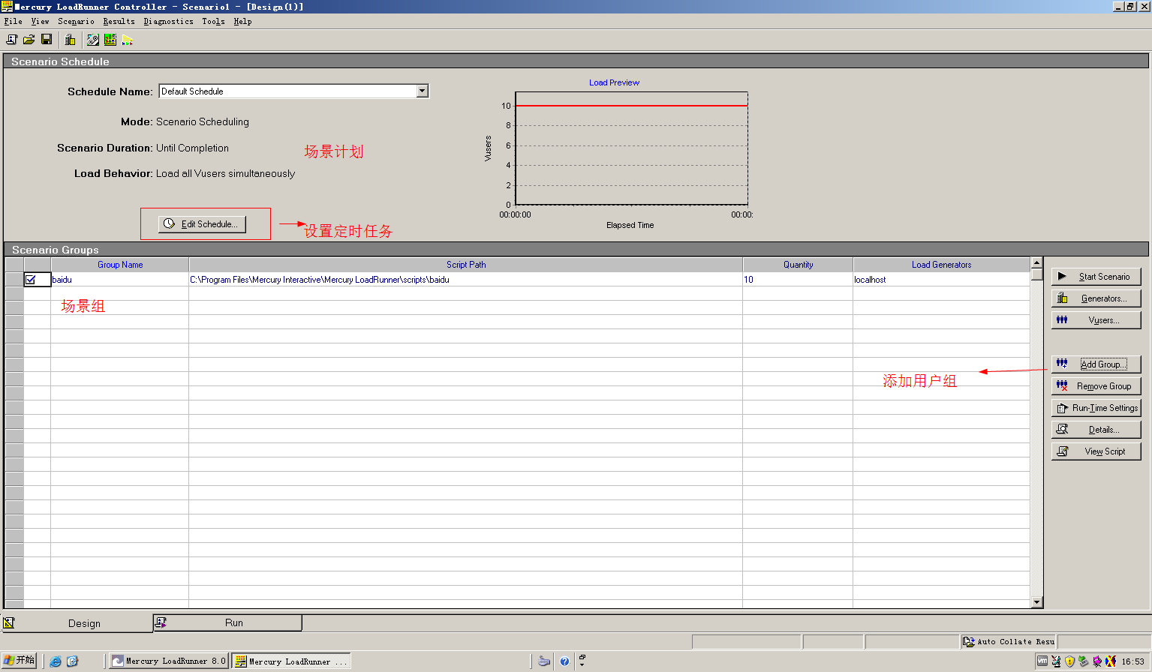Screen dimensions: 1152x672
Task: Click the Script Path column header
Action: pos(466,264)
